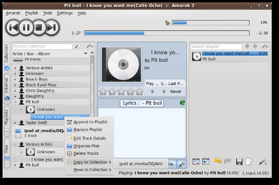Expand the Unknown artist node

tap(15, 73)
